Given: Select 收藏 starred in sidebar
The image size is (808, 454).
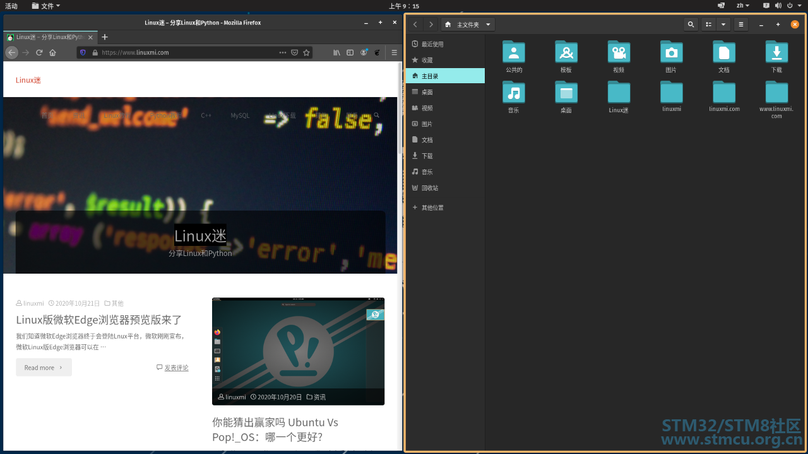Looking at the screenshot, I should tap(445, 60).
